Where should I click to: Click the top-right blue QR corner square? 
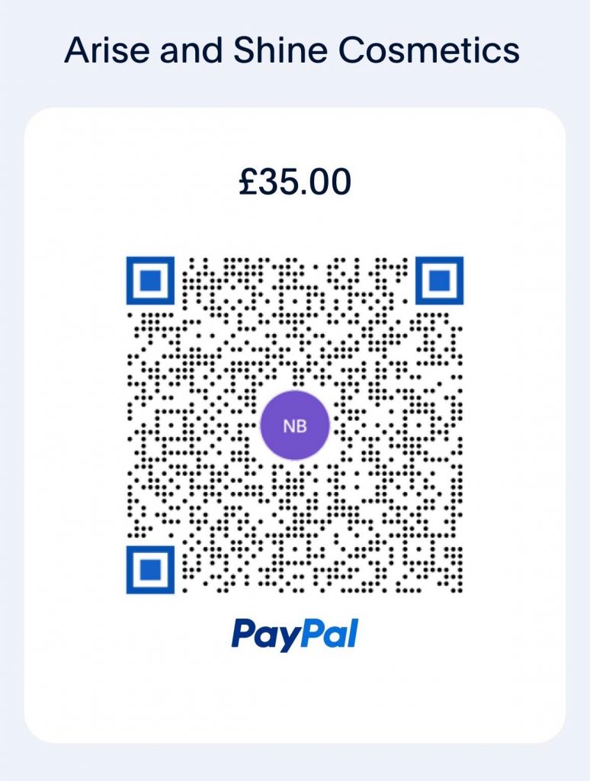pyautogui.click(x=440, y=281)
